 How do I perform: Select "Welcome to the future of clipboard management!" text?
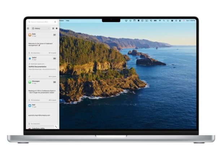[40, 44]
